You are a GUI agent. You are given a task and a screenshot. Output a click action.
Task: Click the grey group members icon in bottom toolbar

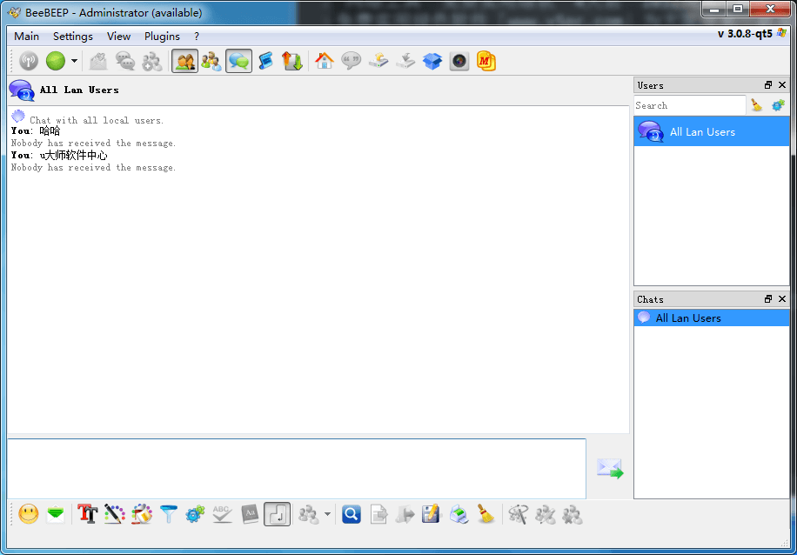[x=309, y=514]
